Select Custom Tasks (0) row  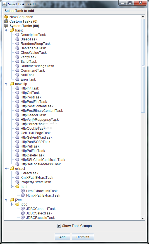[x=23, y=21]
